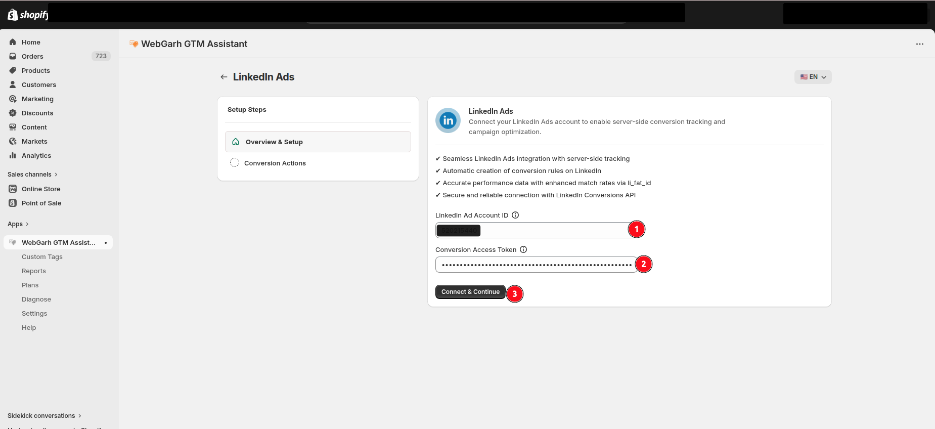The image size is (935, 429).
Task: Click the Point of Sale icon
Action: [13, 203]
